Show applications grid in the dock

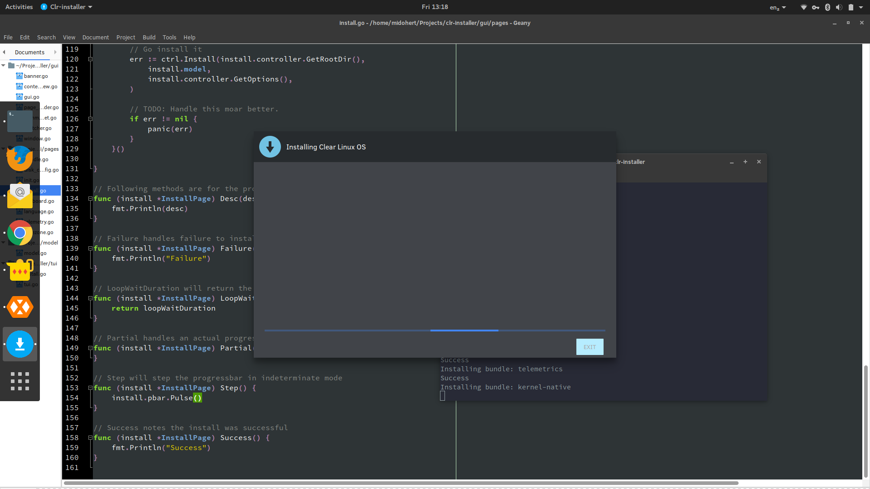pos(19,381)
